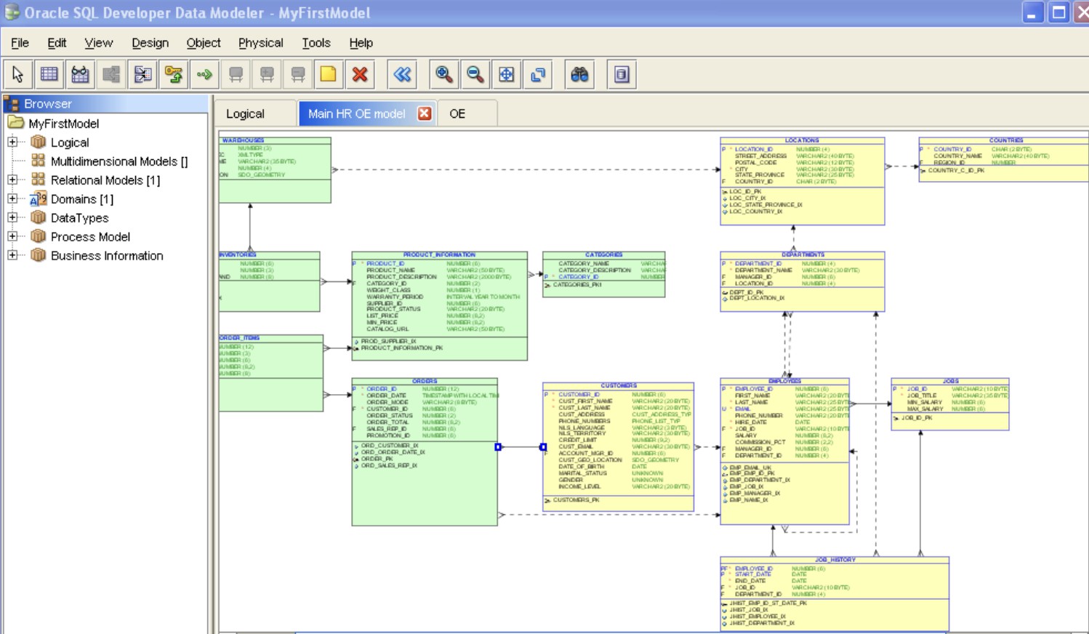Click the red X Delete icon
Screen dimensions: 1089x634
click(x=359, y=74)
